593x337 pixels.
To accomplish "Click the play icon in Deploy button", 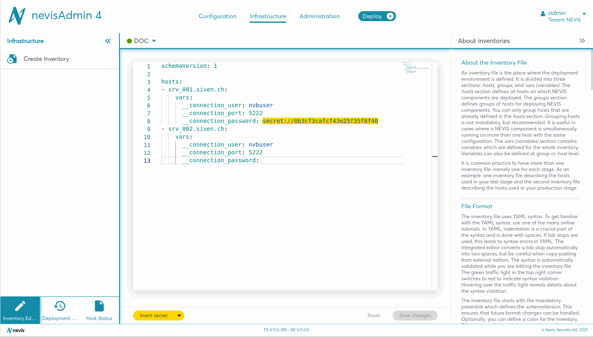I will click(390, 16).
